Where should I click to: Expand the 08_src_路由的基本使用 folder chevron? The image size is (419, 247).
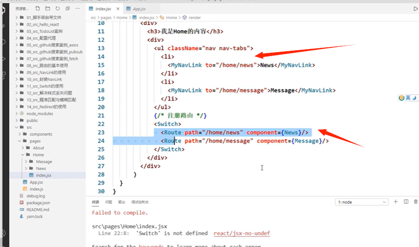tap(17, 66)
